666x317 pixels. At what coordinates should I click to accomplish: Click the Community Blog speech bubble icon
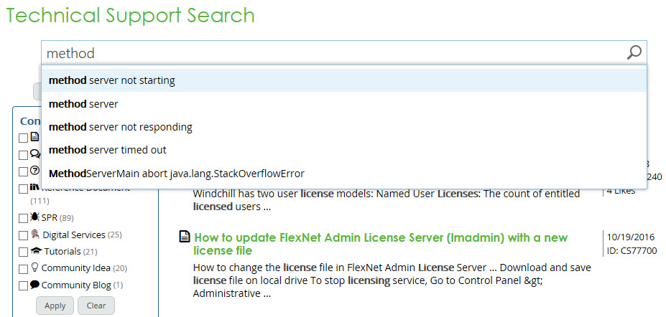34,285
